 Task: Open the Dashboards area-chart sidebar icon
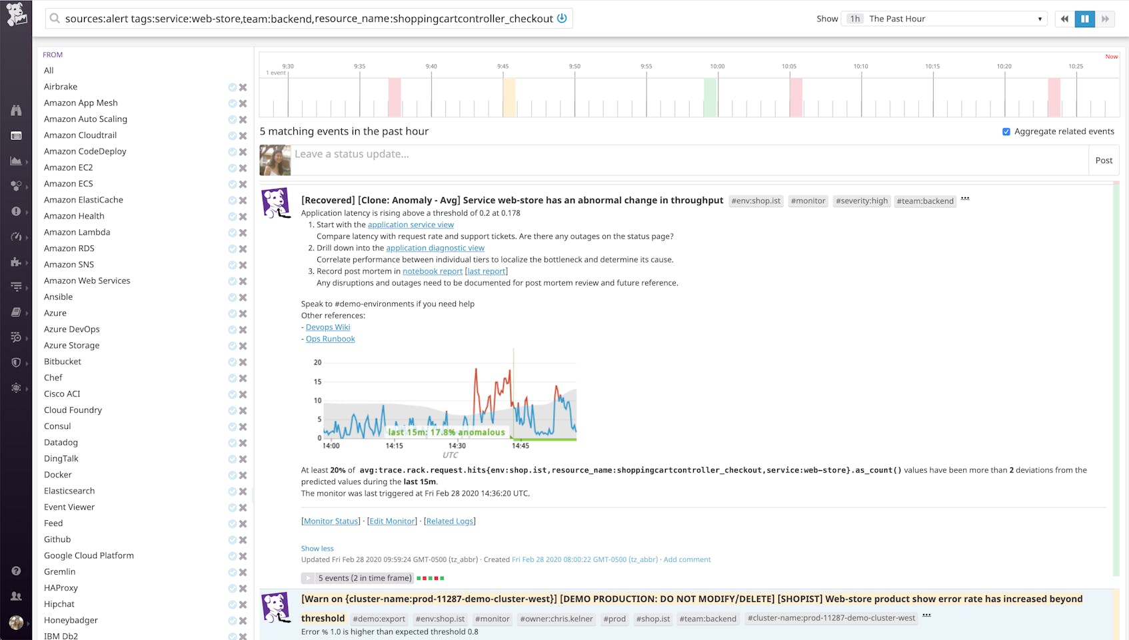pos(16,161)
